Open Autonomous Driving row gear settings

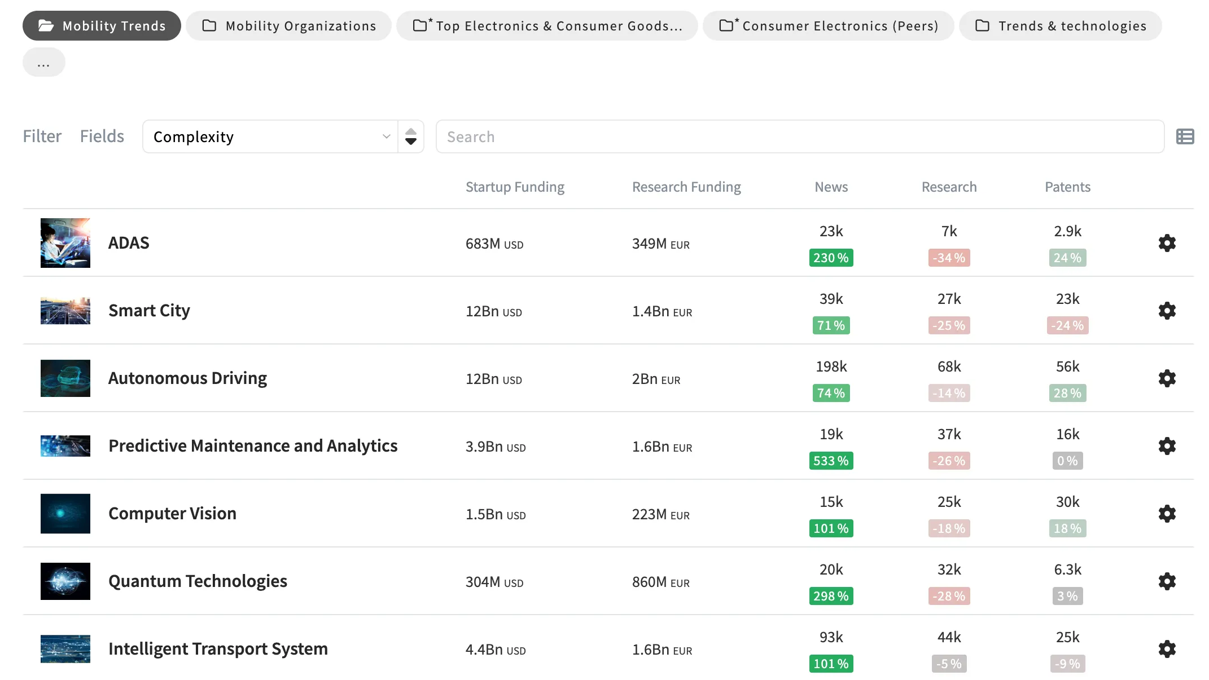1167,378
